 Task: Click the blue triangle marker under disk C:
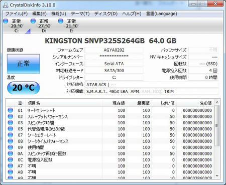pos(28,31)
